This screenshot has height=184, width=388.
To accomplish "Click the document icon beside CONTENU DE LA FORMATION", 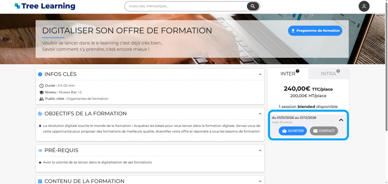I will [x=40, y=181].
